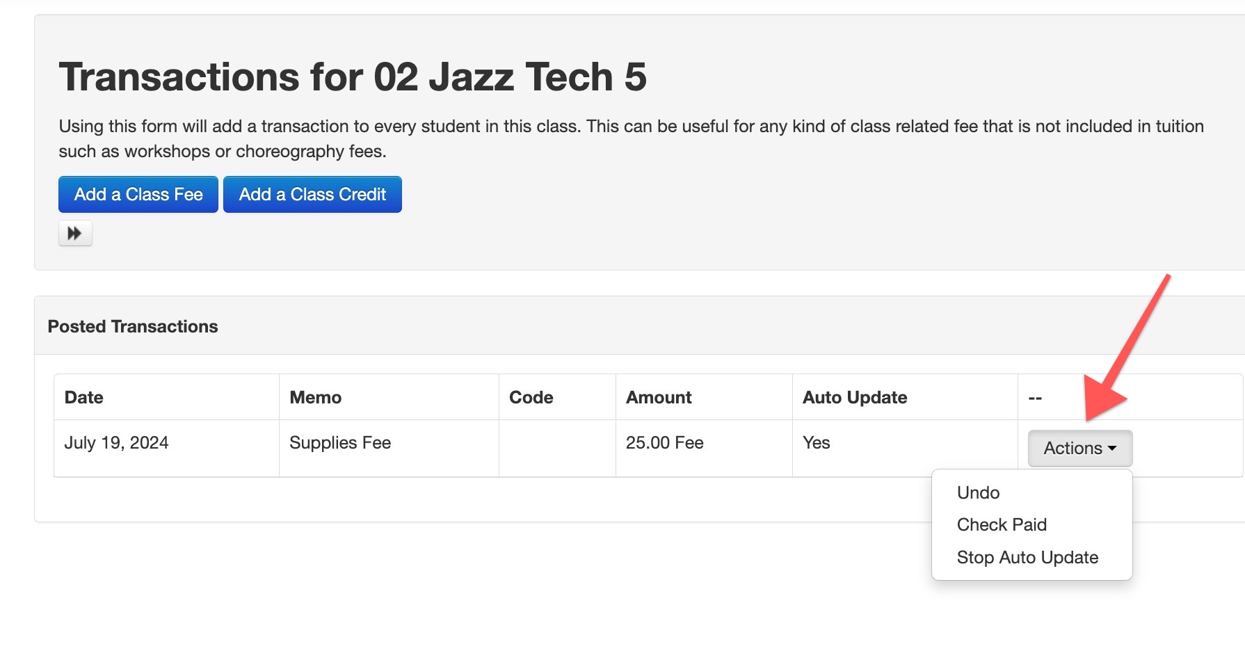Click the Add a Class Fee button
Image resolution: width=1245 pixels, height=651 pixels.
coord(138,195)
